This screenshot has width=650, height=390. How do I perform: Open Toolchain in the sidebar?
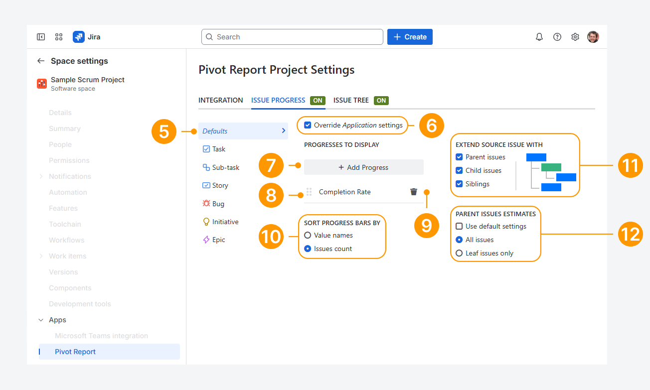point(65,224)
